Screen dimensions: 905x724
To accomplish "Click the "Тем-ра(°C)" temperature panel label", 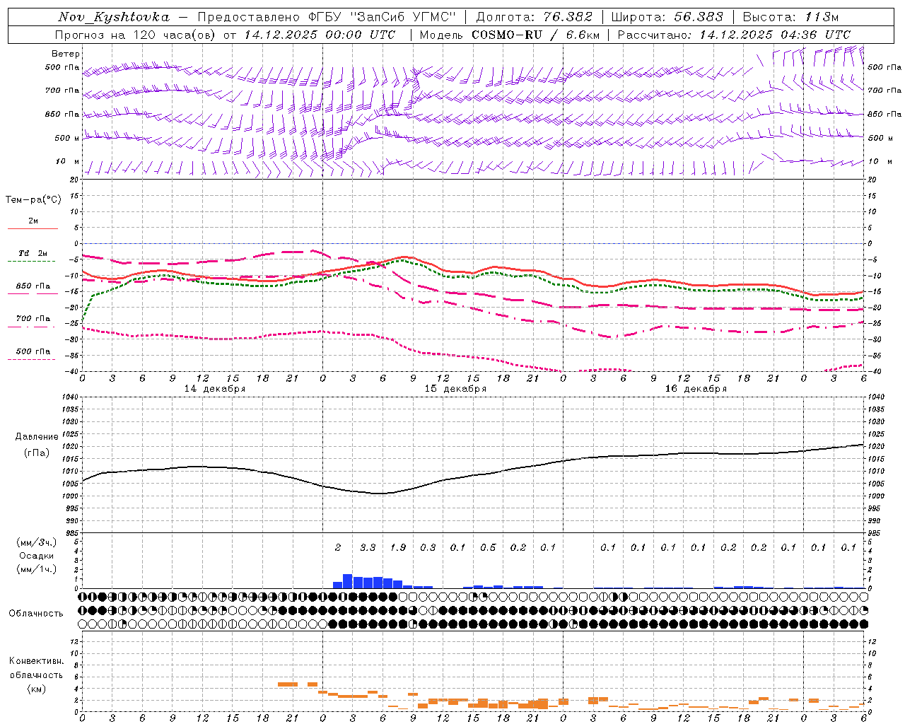I will (33, 200).
